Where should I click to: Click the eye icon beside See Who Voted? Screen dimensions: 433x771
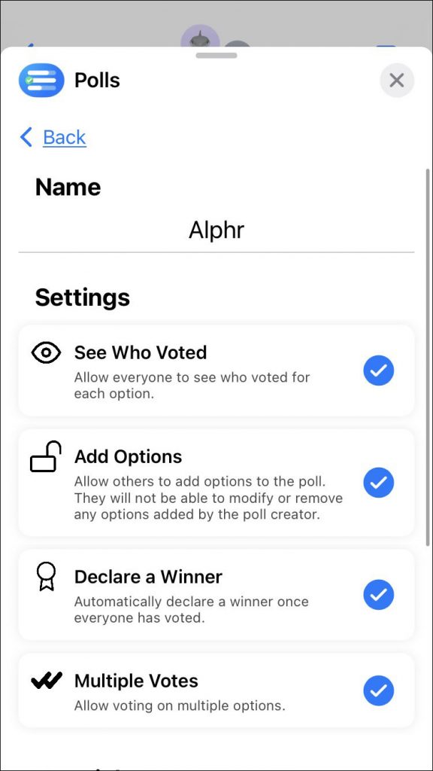45,352
